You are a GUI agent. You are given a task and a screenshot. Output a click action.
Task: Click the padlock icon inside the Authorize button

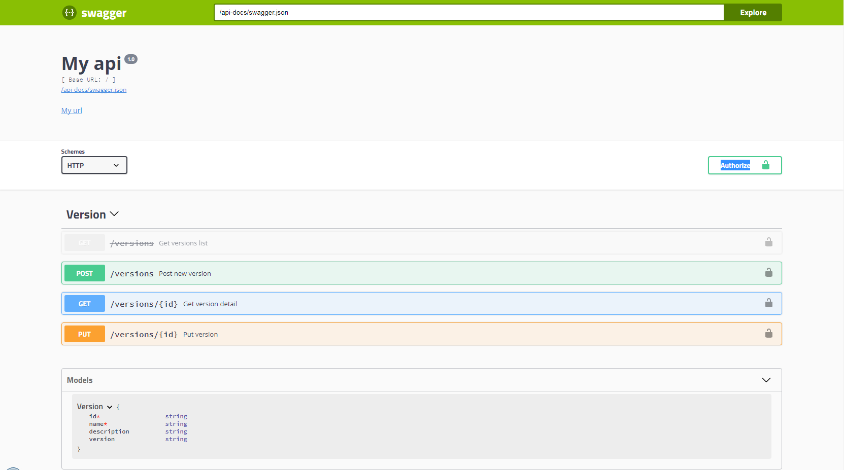point(766,165)
